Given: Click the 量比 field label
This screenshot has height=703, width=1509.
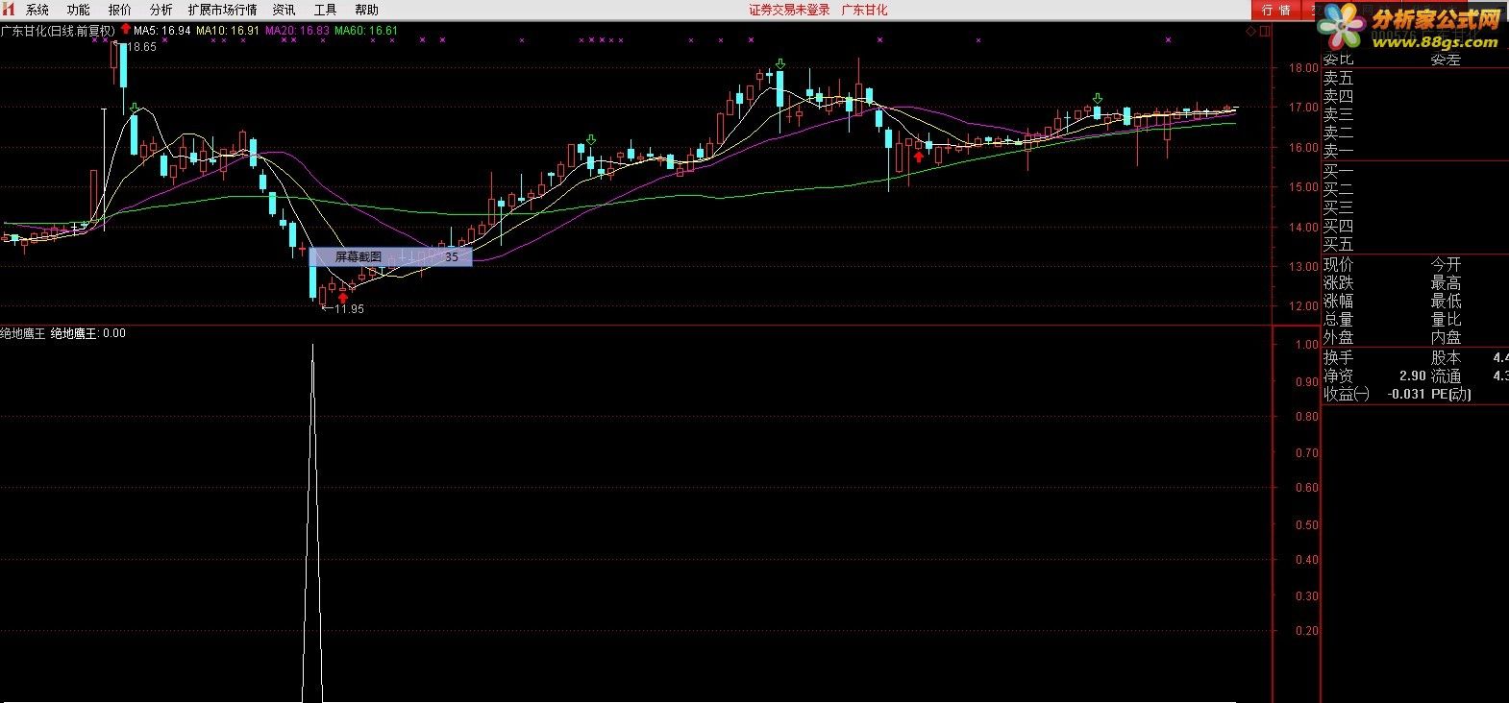Looking at the screenshot, I should point(1446,319).
